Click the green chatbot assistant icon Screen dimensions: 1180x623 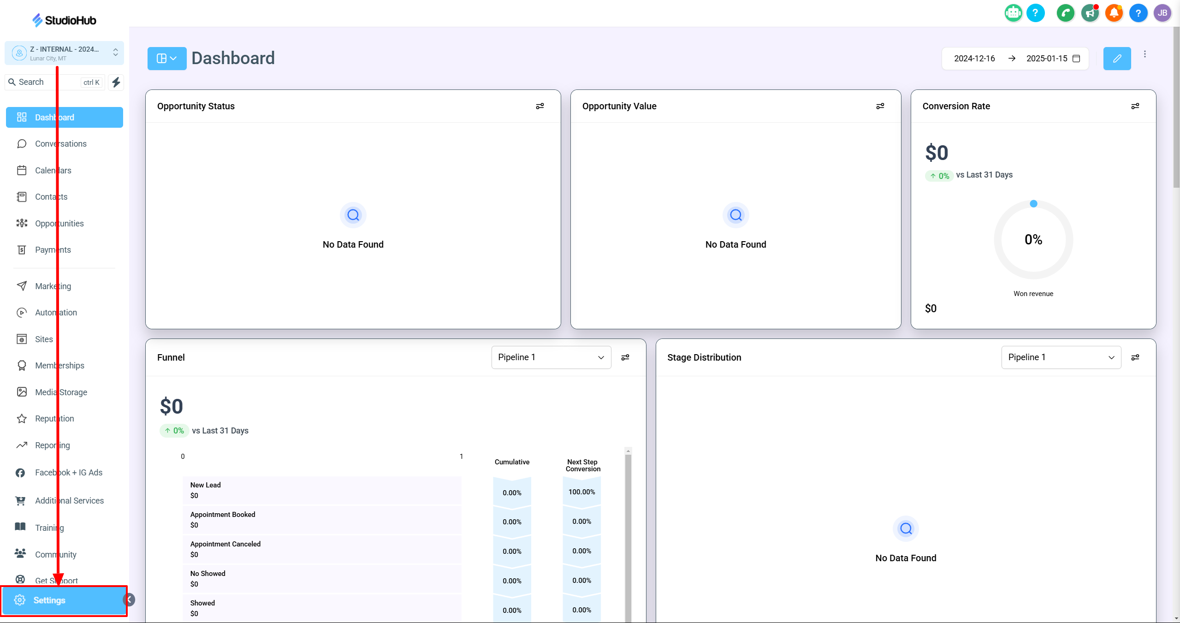click(x=1013, y=13)
